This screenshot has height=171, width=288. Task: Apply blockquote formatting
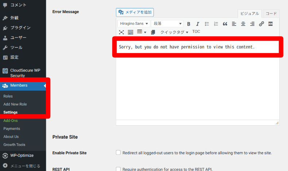(225, 24)
